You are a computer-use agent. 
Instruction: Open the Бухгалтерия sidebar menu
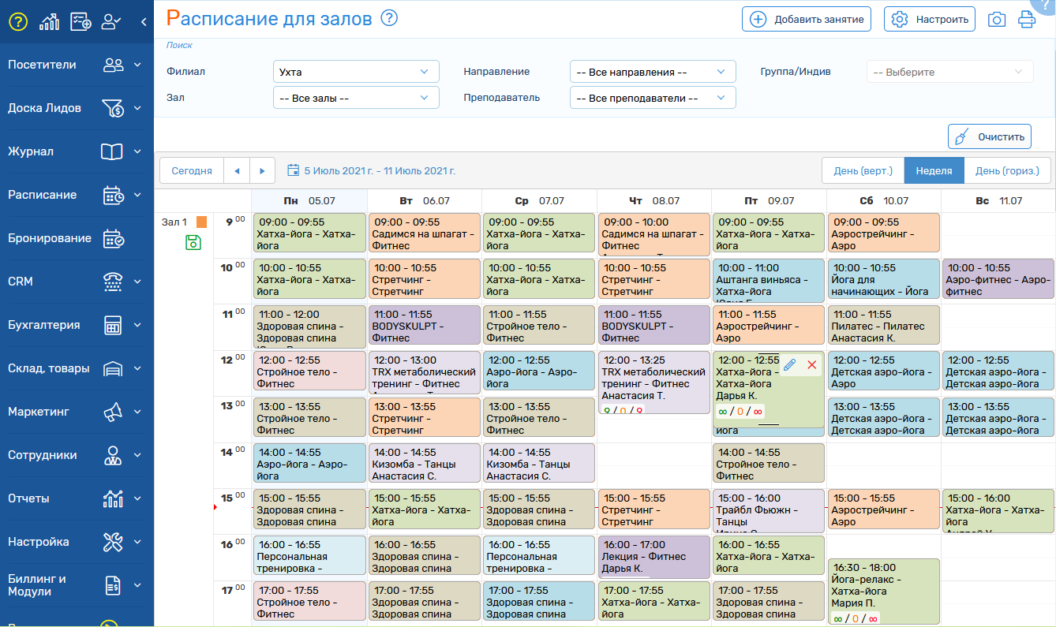(76, 325)
